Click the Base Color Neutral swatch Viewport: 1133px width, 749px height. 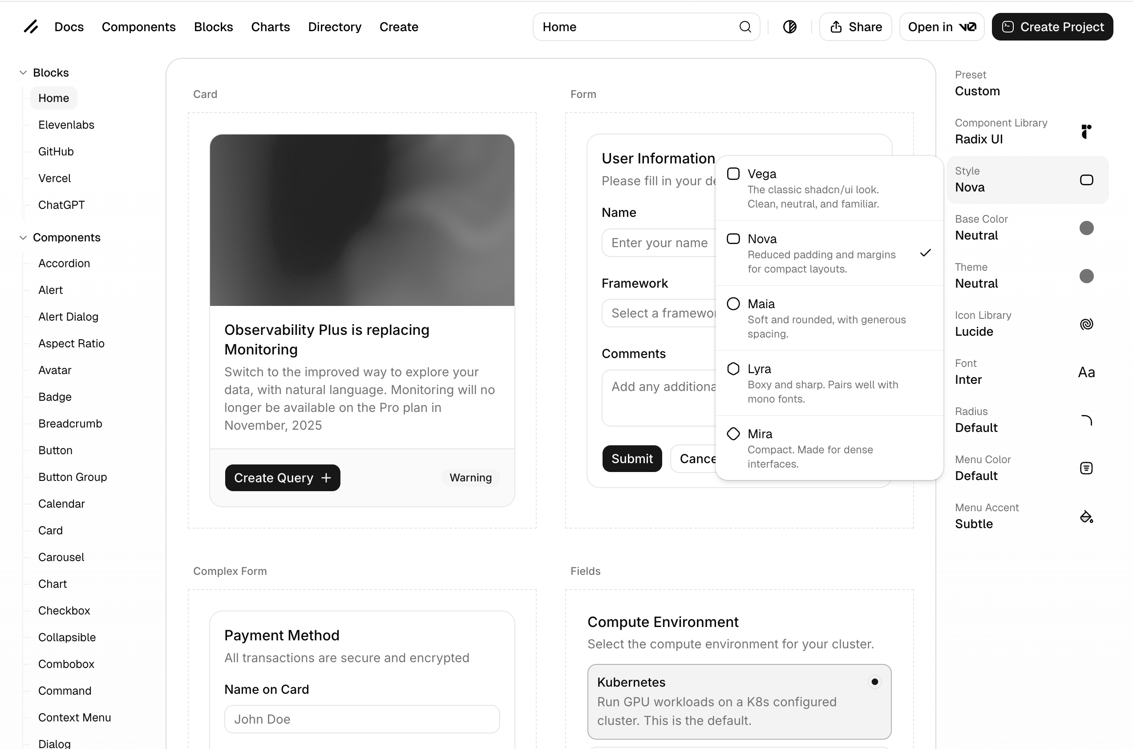click(x=1086, y=228)
